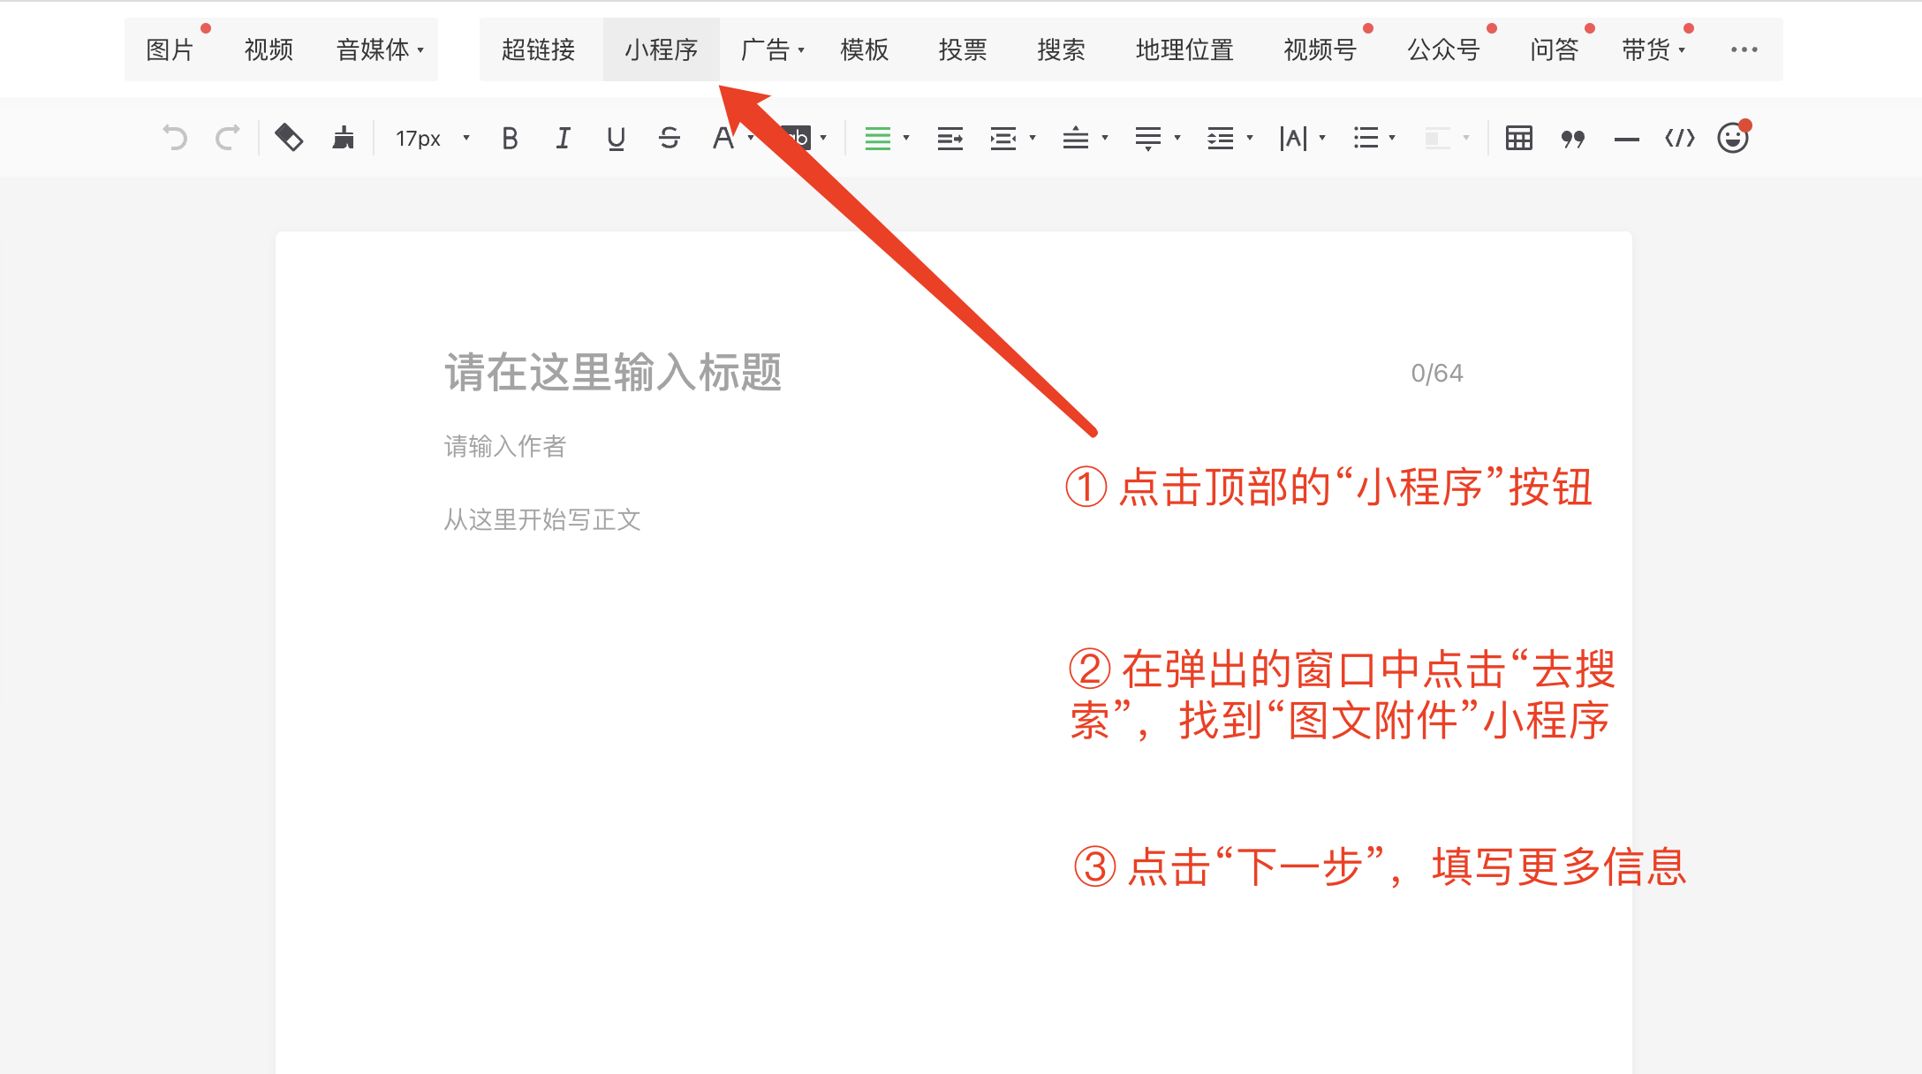Click the background highlight color swatch
Screen dimensions: 1922x1074
[x=796, y=138]
